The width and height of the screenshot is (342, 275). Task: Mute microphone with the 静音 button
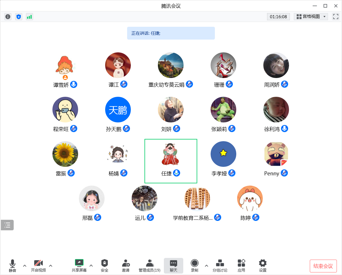pyautogui.click(x=13, y=266)
